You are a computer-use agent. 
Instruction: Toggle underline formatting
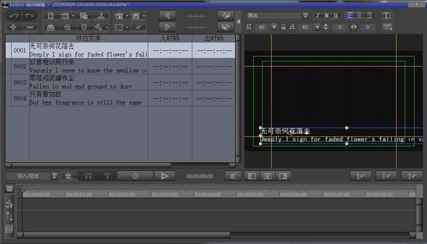coord(336,16)
